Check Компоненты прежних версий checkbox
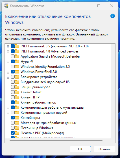This screenshot has height=158, width=120. (13, 113)
